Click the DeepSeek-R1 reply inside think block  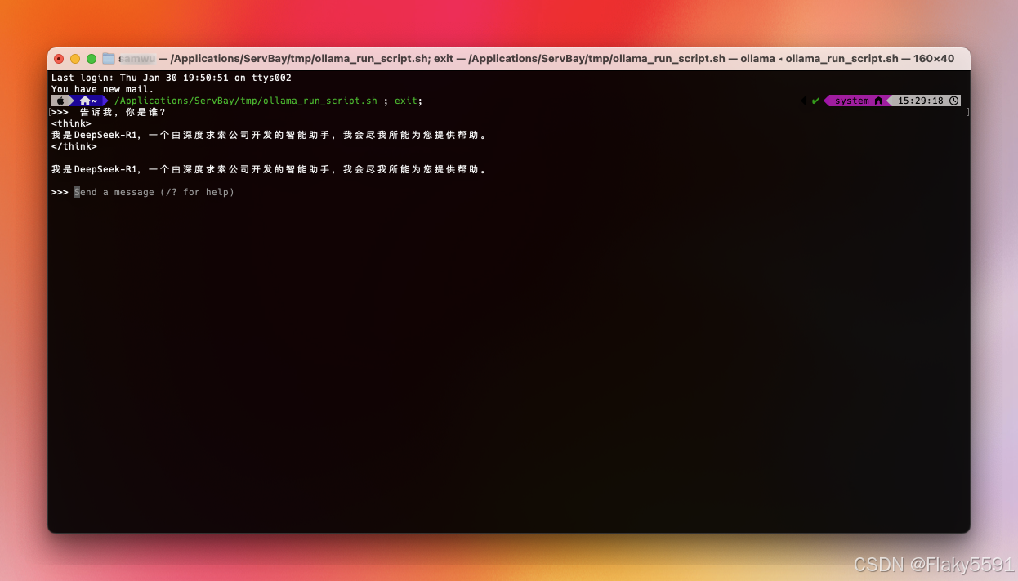(x=270, y=135)
